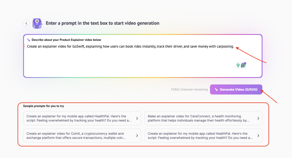Open the Grammarly icon in text box

[x=243, y=65]
